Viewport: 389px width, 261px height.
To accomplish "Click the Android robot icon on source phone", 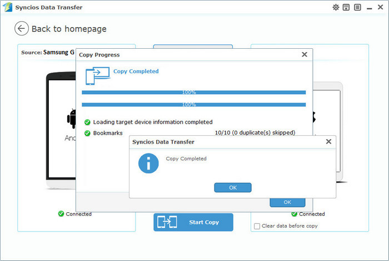I will pyautogui.click(x=72, y=119).
